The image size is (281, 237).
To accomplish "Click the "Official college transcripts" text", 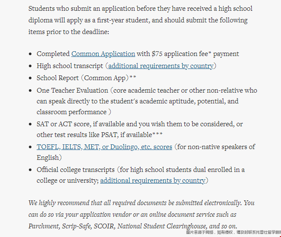I will tap(75, 170).
